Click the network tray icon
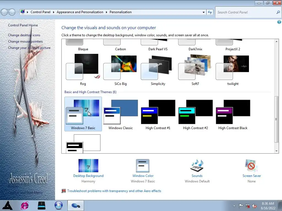Viewport: 282px width, 211px height. tap(248, 206)
